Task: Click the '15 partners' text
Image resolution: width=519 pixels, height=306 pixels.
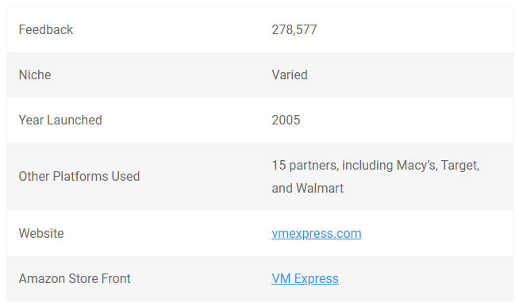Action: tap(305, 166)
